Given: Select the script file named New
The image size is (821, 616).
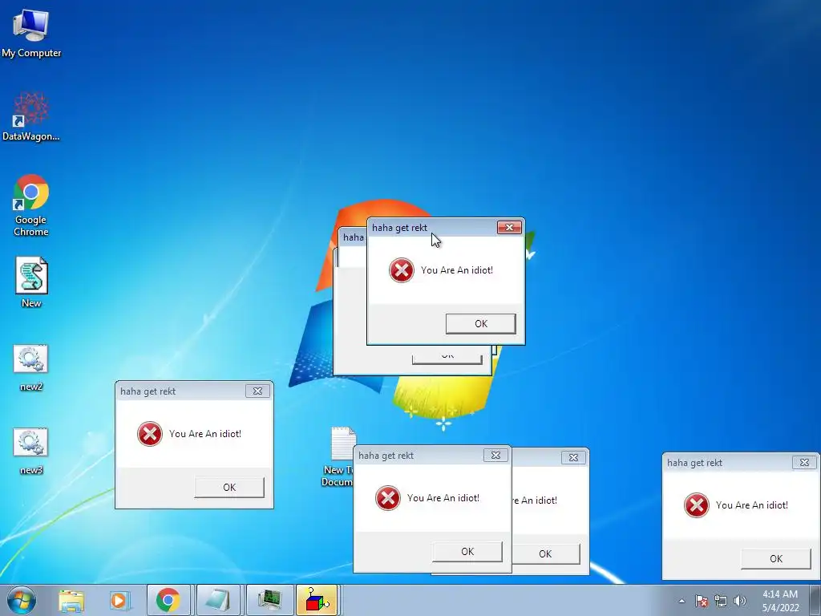Looking at the screenshot, I should coord(31,282).
